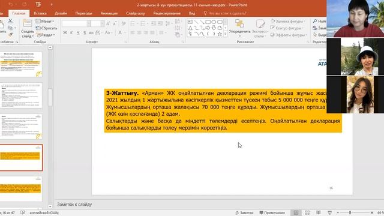The image size is (384, 216).
Task: Increase font size icon
Action: coord(108,23)
